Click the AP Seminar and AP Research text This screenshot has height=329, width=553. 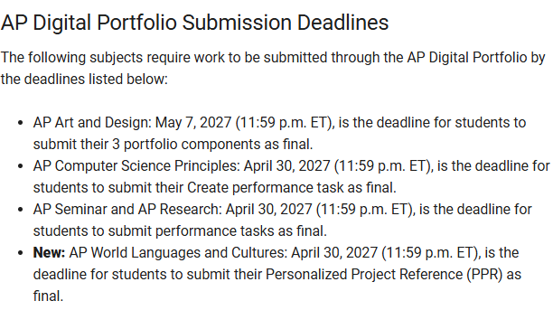pyautogui.click(x=127, y=209)
